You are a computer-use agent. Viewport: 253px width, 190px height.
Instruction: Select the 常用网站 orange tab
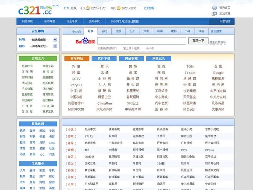pos(77,59)
